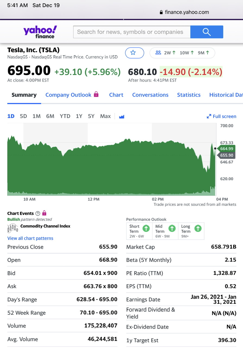Click the Chart Events help question mark
The width and height of the screenshot is (243, 348).
click(38, 213)
